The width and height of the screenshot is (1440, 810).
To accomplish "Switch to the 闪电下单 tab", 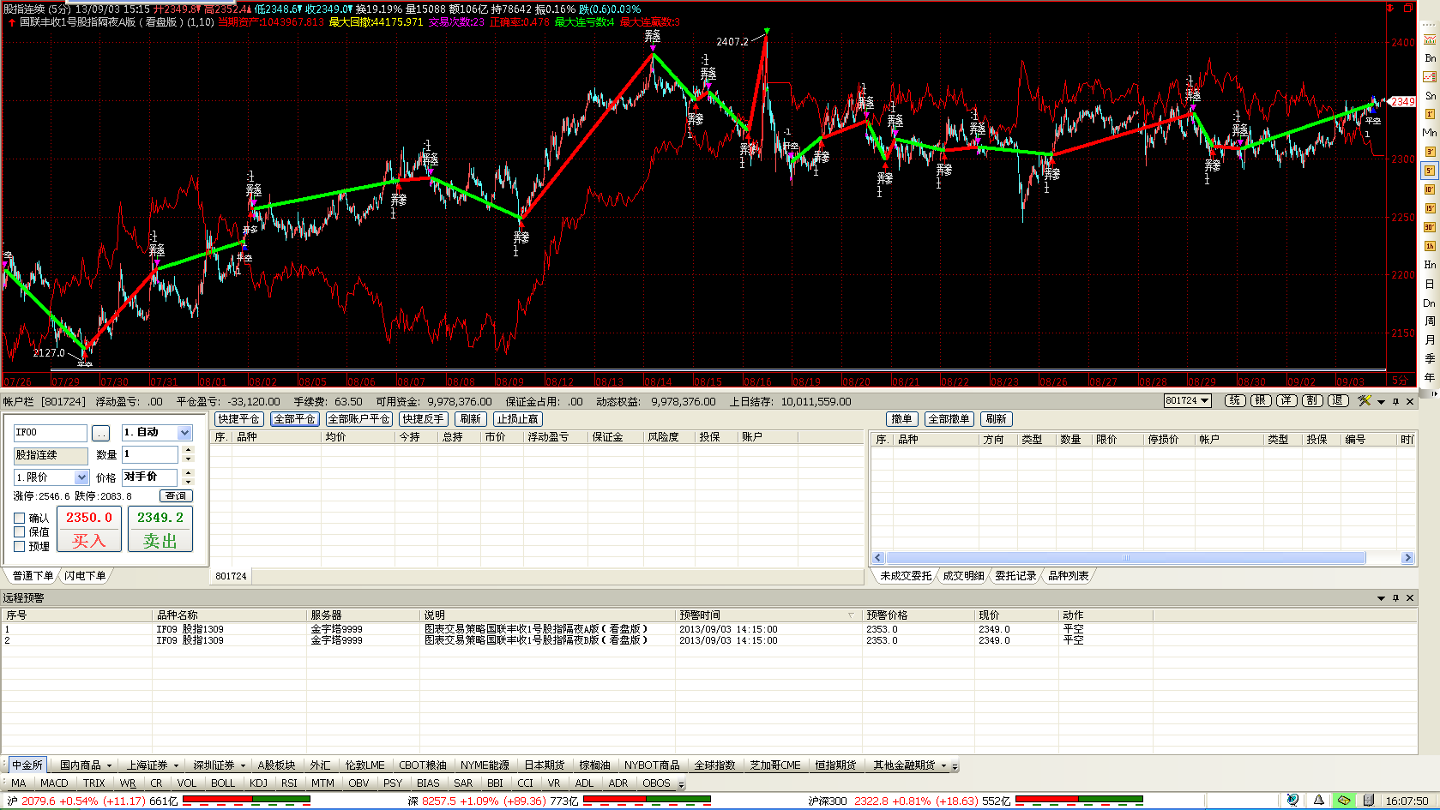I will 85,576.
